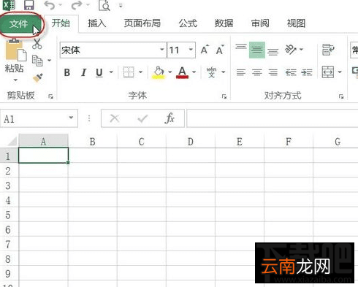Toggle bold formatting
The height and width of the screenshot is (287, 358).
pyautogui.click(x=67, y=72)
